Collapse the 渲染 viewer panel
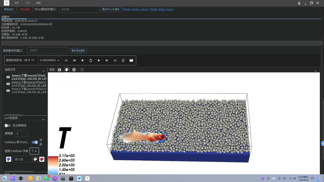 click(x=316, y=70)
